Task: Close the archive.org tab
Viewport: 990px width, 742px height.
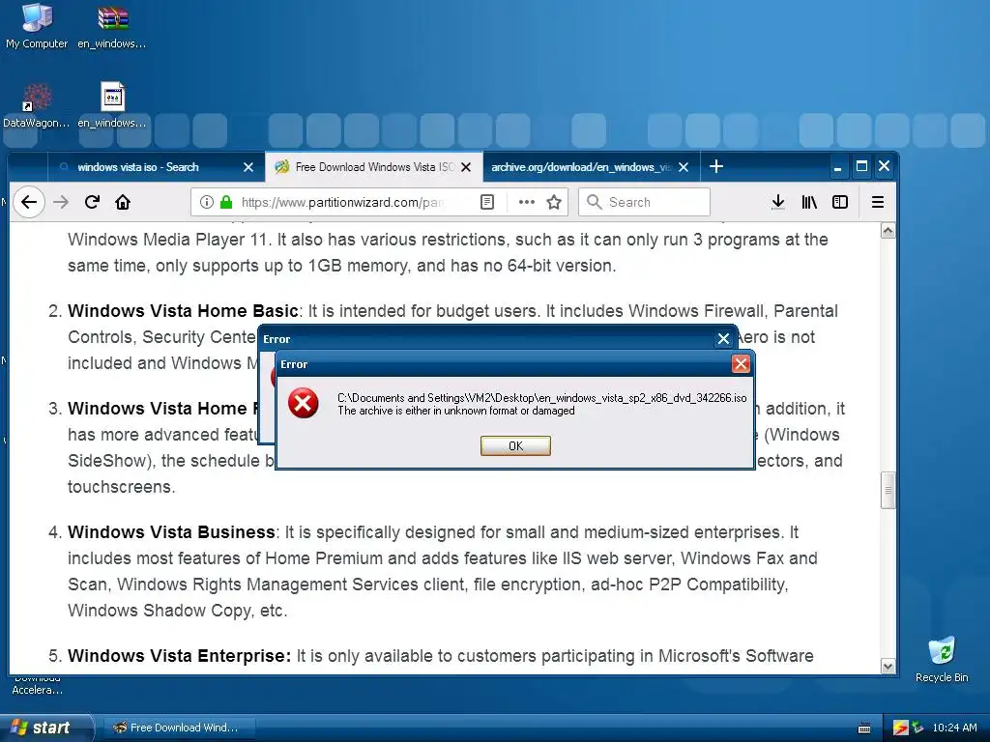Action: (x=684, y=167)
